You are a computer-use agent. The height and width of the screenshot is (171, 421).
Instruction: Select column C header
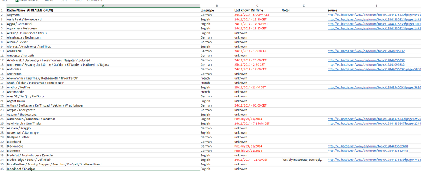257,6
